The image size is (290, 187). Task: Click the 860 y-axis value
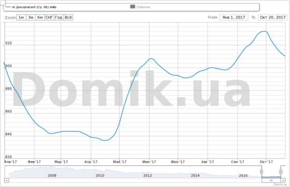point(9,111)
